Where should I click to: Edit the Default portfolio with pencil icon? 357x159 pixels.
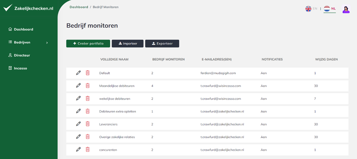78,73
